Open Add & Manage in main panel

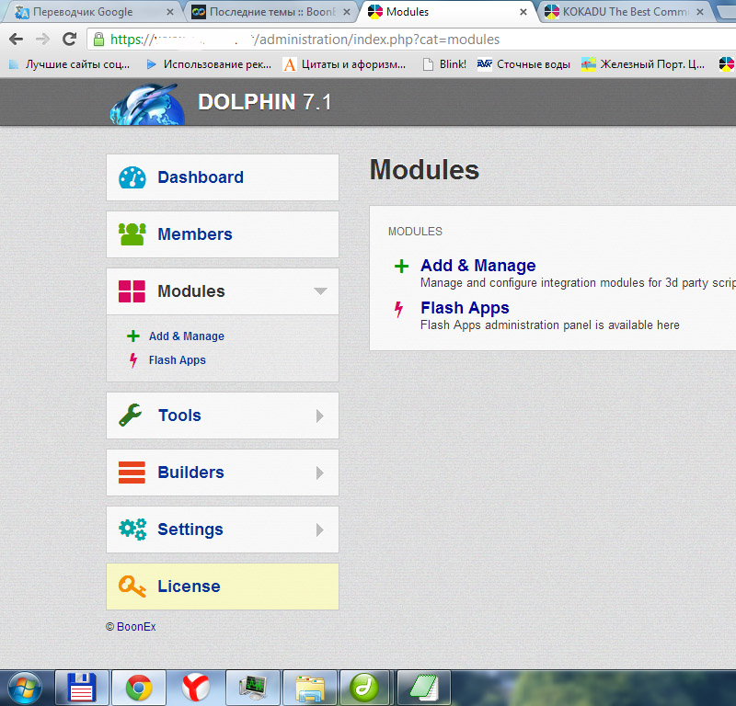(477, 266)
